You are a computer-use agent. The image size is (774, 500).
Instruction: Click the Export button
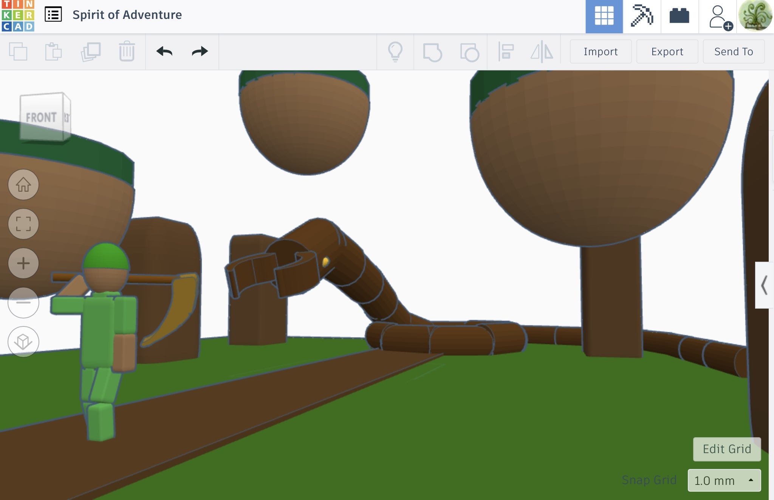coord(667,51)
